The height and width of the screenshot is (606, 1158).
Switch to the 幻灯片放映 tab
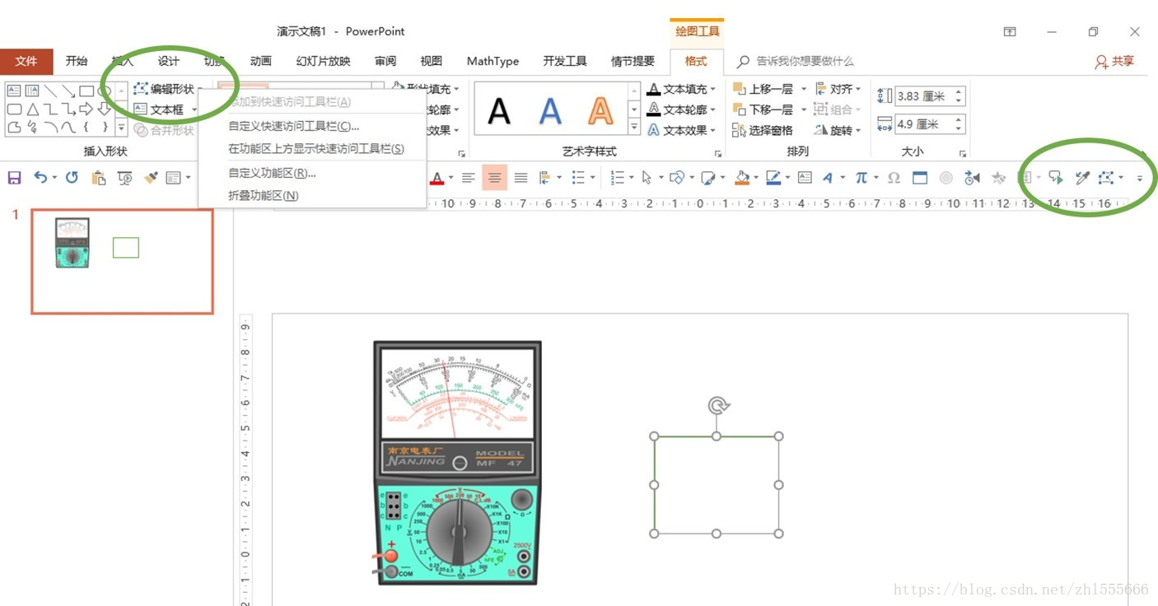point(323,61)
